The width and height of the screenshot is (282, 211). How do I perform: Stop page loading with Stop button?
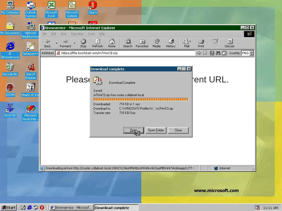[83, 43]
